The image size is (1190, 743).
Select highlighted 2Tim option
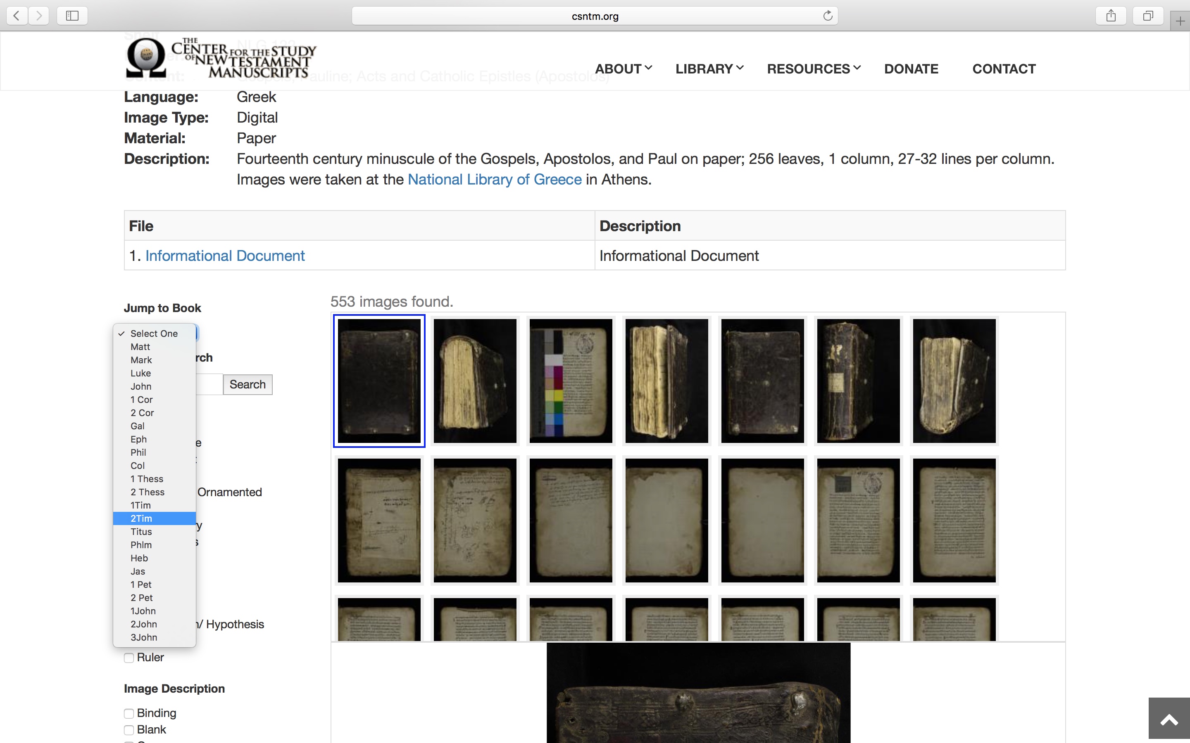155,518
